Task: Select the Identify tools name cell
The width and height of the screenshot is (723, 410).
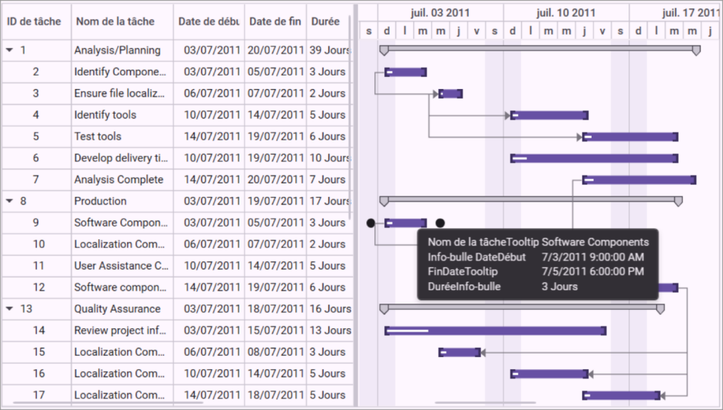Action: tap(123, 115)
